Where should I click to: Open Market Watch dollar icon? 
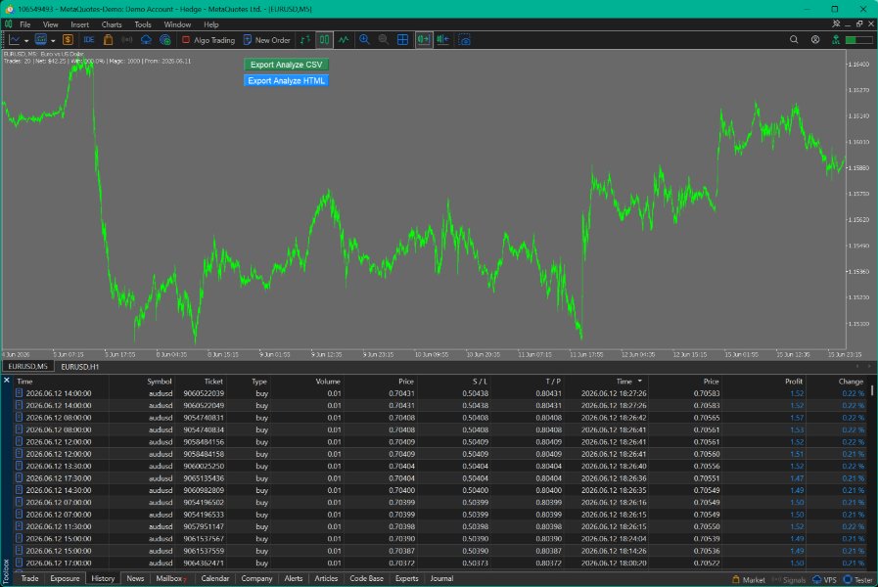tap(68, 40)
